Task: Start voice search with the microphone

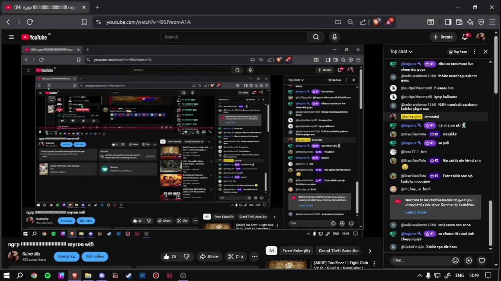Action: pos(335,37)
